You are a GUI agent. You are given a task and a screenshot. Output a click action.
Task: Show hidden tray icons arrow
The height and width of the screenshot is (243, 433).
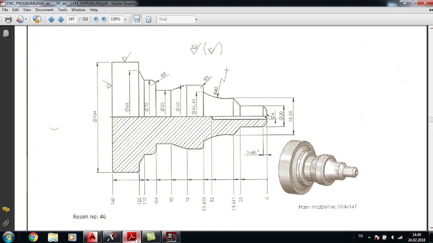point(369,237)
